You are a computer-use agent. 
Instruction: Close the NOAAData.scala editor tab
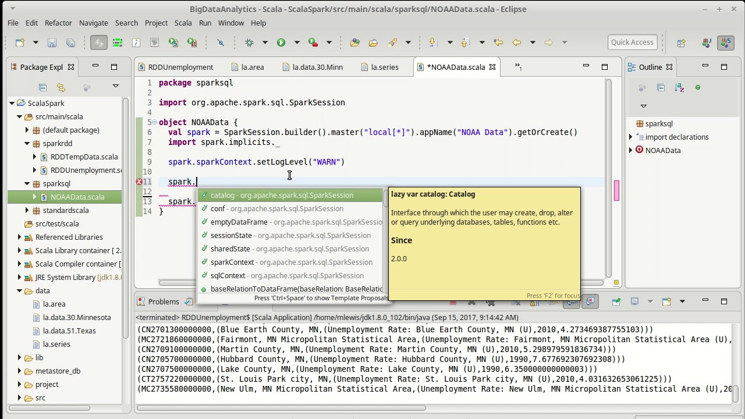(x=492, y=67)
